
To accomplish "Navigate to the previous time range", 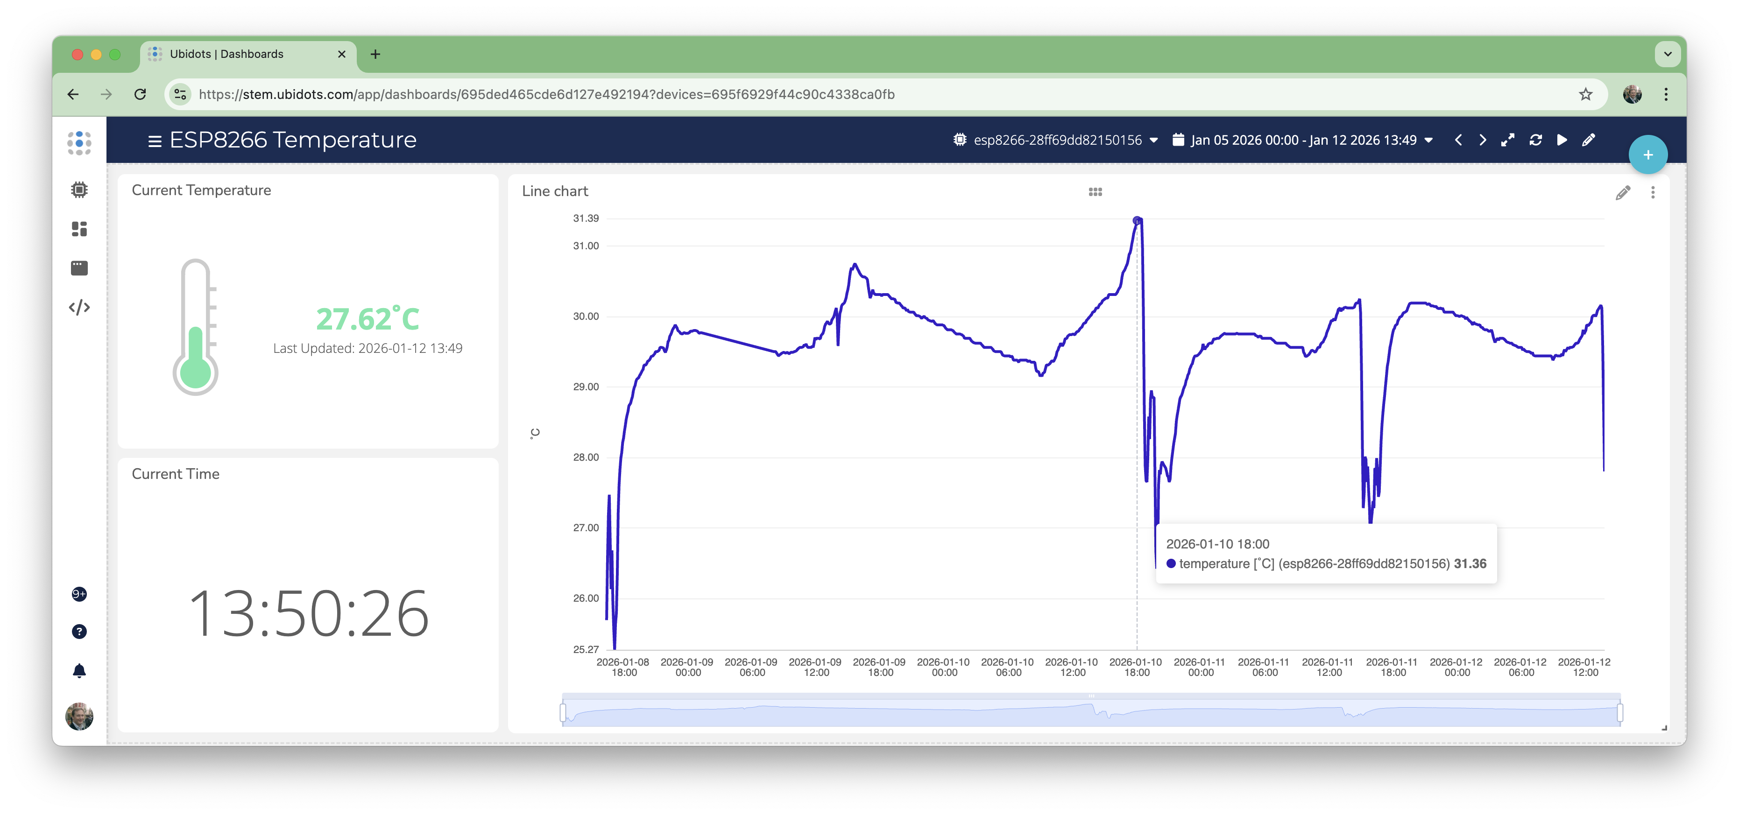I will pyautogui.click(x=1458, y=140).
